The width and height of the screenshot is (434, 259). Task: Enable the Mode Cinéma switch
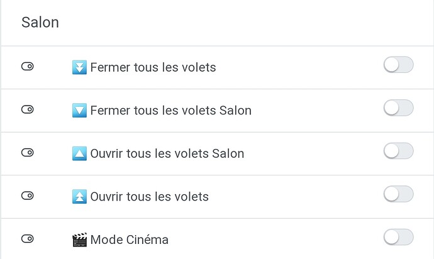(398, 237)
